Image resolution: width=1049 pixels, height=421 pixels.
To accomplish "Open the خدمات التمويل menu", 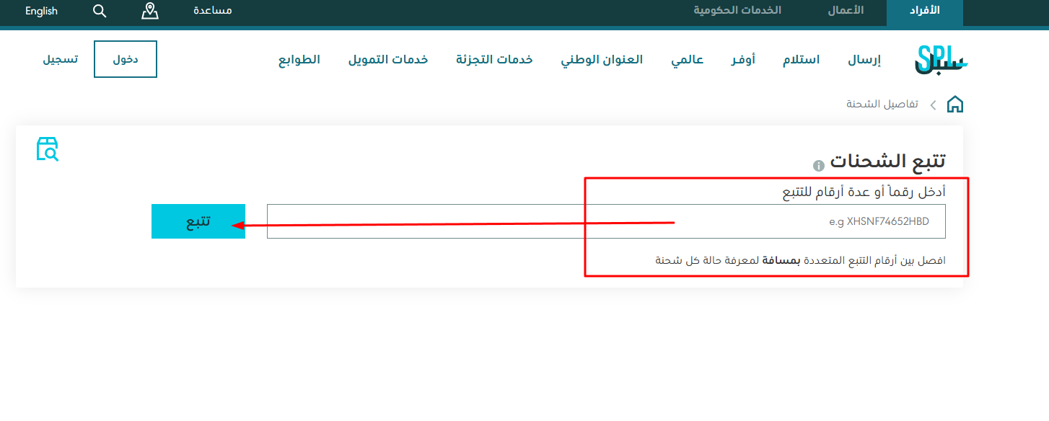I will point(387,59).
